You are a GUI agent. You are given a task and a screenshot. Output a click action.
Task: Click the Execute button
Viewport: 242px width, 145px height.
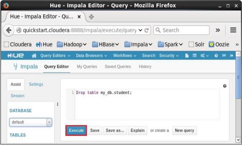(x=76, y=130)
